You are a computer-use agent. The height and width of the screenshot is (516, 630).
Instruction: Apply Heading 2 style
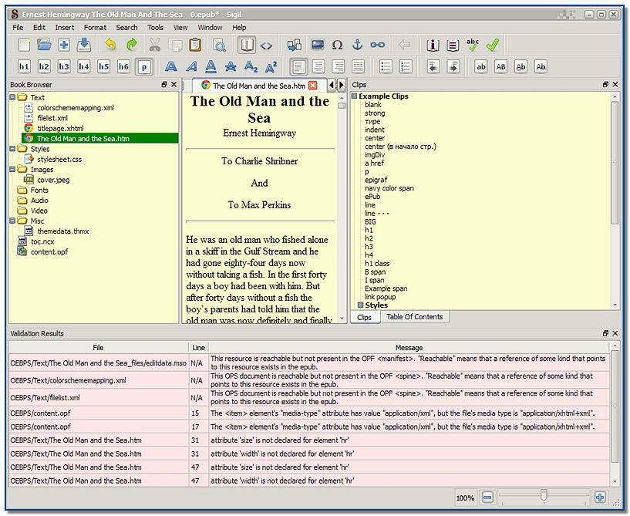coord(44,66)
